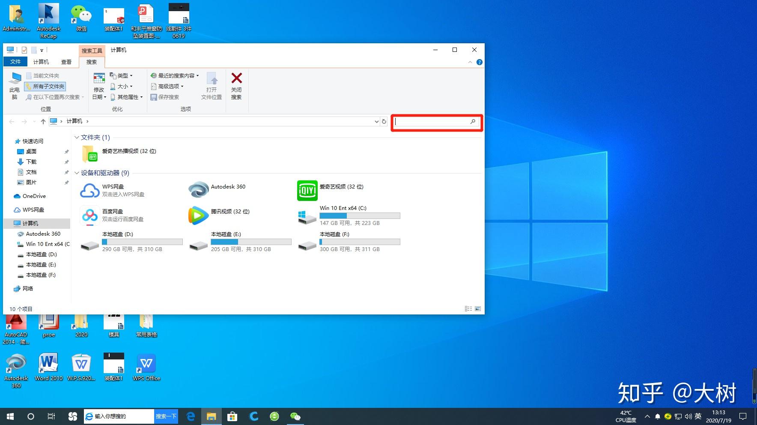This screenshot has height=425, width=757.
Task: Open Task View on the taskbar
Action: click(51, 416)
